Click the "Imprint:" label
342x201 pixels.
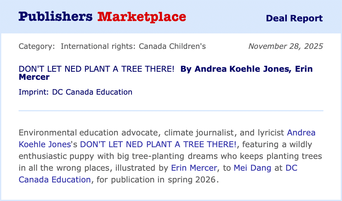[x=34, y=92]
